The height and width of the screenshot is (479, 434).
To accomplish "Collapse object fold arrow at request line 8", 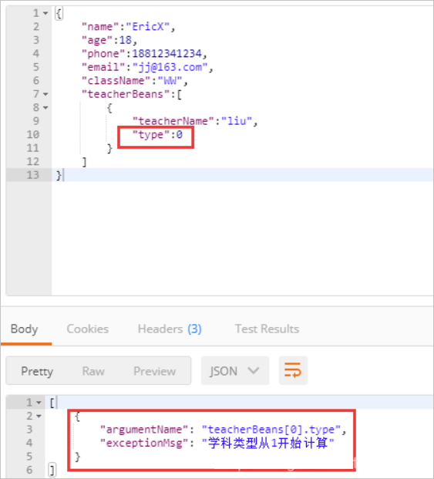I will click(x=45, y=108).
